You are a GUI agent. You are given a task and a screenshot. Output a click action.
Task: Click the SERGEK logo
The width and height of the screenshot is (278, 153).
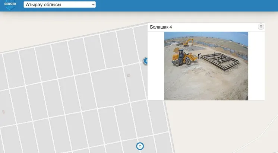click(10, 5)
